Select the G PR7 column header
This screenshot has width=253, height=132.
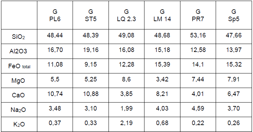coord(198,15)
